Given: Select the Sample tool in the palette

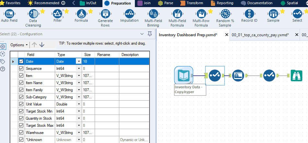Looking at the screenshot, I should click(273, 14).
